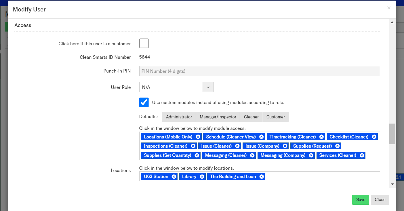The image size is (404, 211).
Task: Apply Cleaner default modules
Action: [x=251, y=117]
